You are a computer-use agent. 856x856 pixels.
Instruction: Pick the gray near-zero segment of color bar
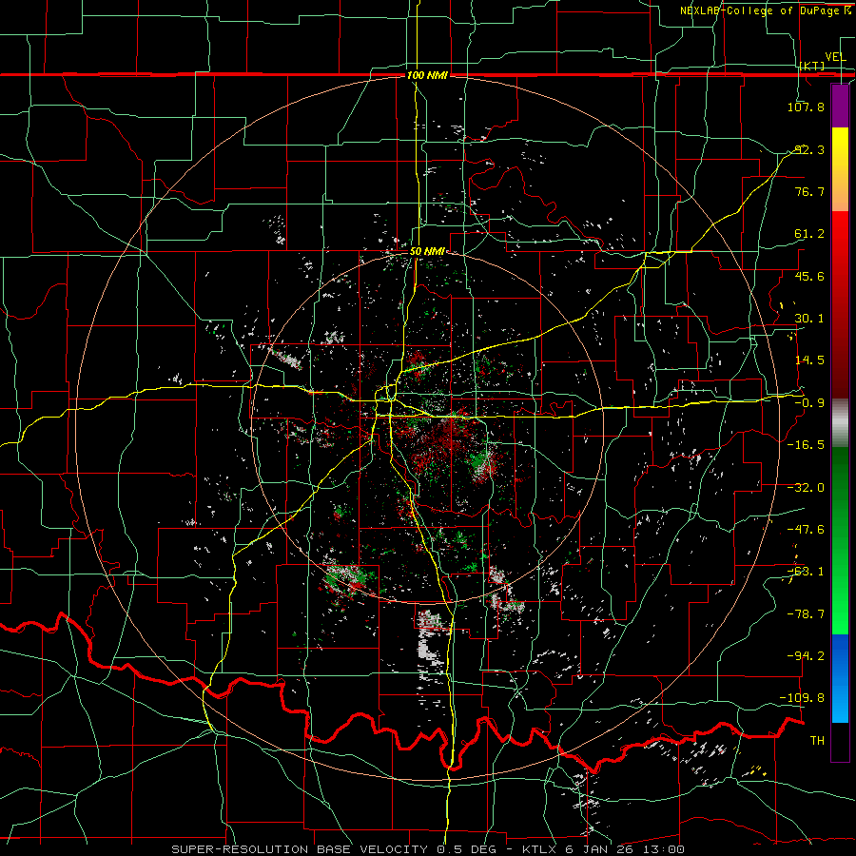click(840, 423)
